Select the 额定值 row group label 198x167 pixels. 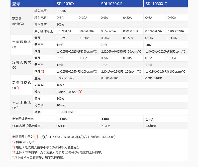[x=18, y=21]
